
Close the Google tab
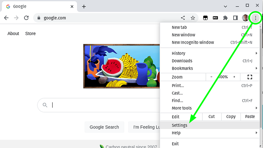pyautogui.click(x=72, y=6)
